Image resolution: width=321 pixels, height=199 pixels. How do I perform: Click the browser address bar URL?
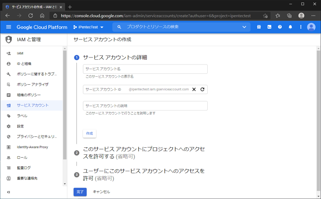pyautogui.click(x=156, y=16)
